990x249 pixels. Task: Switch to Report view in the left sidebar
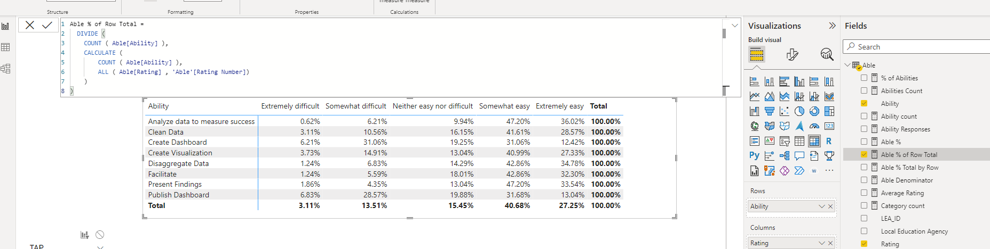[x=5, y=26]
